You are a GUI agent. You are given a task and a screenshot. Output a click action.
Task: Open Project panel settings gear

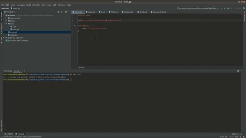click(66, 12)
